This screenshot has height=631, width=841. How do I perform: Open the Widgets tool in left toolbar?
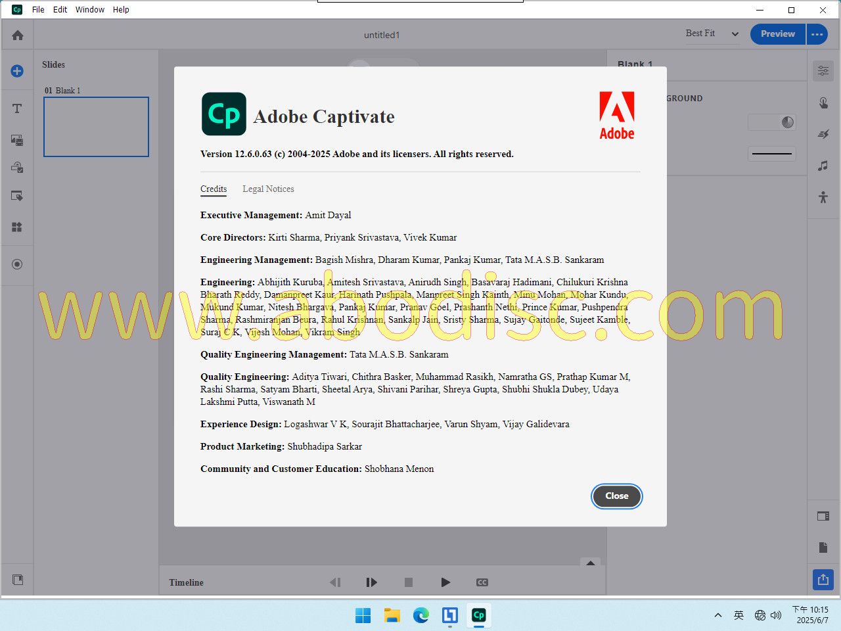tap(17, 196)
